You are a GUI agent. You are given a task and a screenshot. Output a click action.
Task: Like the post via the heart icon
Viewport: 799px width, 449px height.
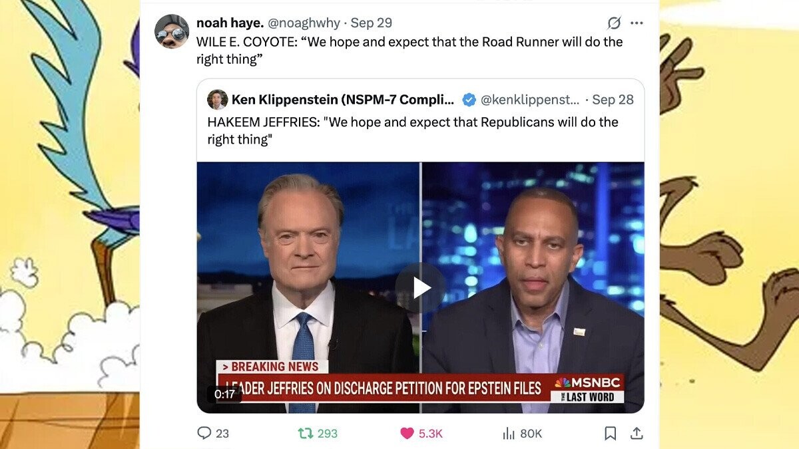407,433
